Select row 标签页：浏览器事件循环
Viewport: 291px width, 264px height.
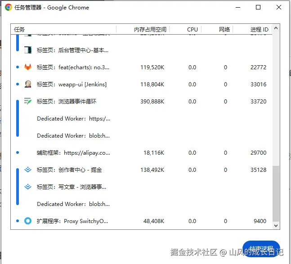[142, 101]
